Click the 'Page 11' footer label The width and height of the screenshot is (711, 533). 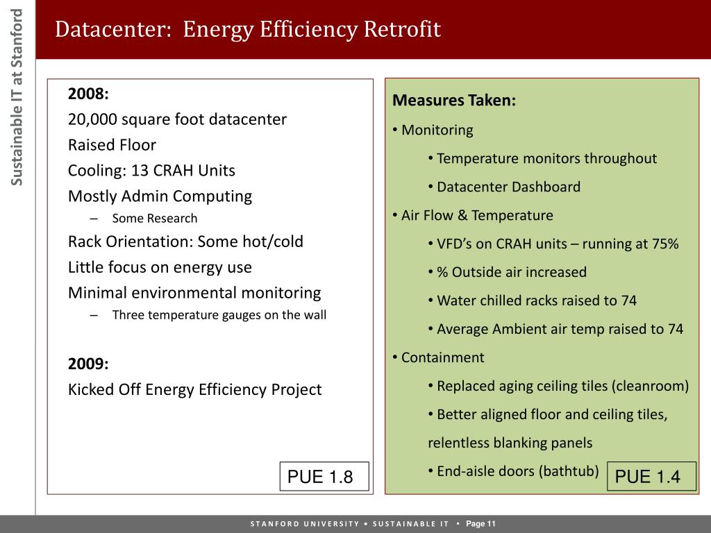[x=480, y=524]
